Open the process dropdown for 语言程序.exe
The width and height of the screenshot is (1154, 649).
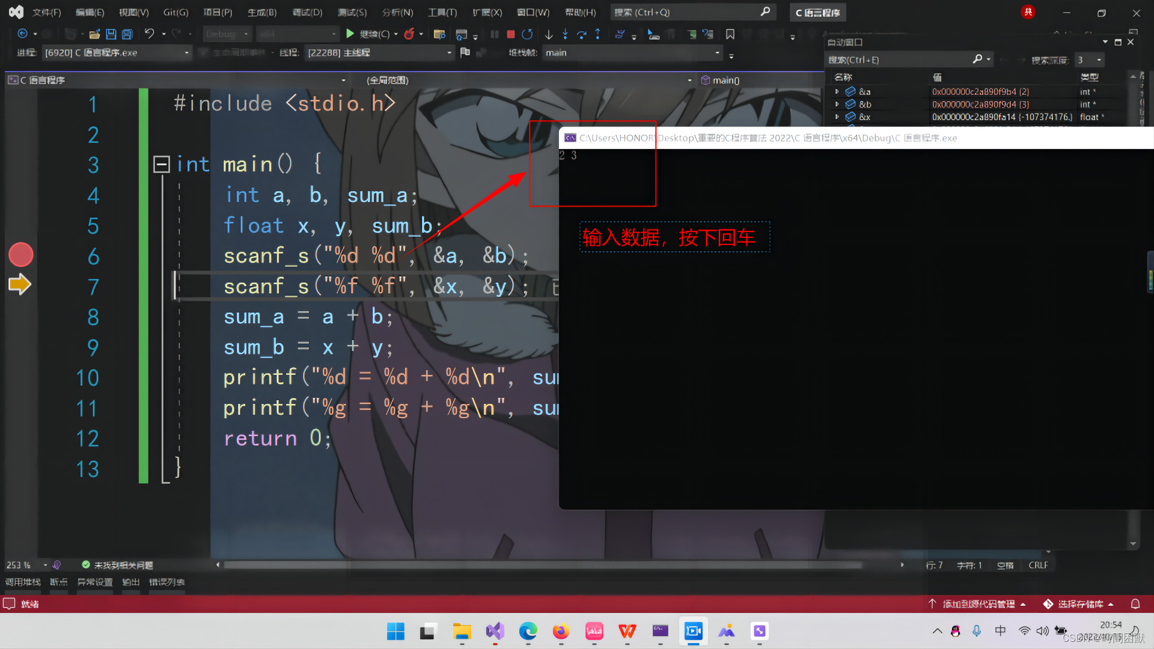[x=186, y=53]
